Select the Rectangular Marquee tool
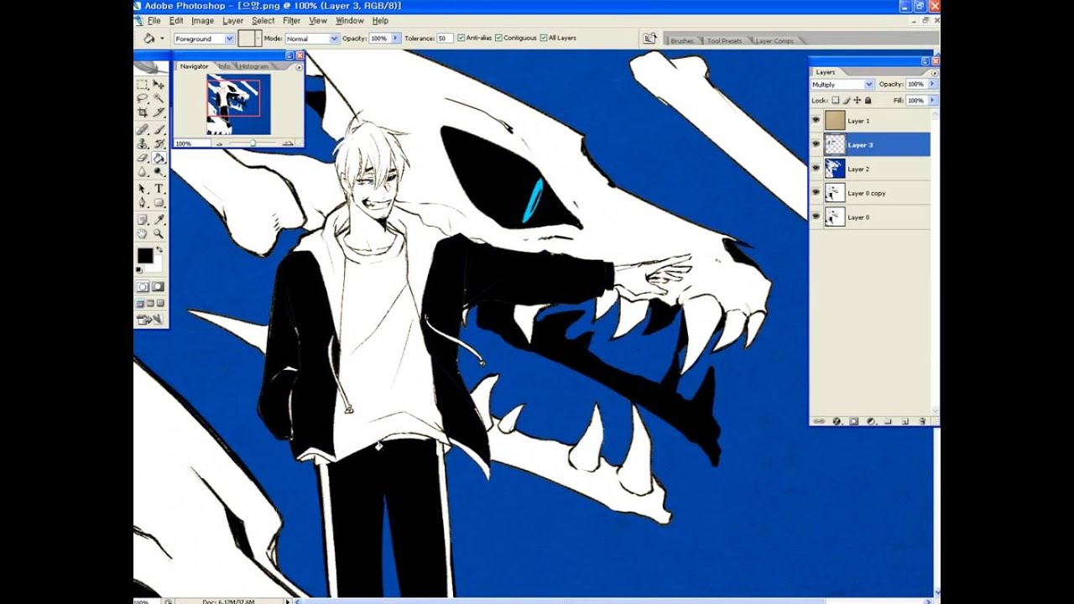 tap(143, 85)
